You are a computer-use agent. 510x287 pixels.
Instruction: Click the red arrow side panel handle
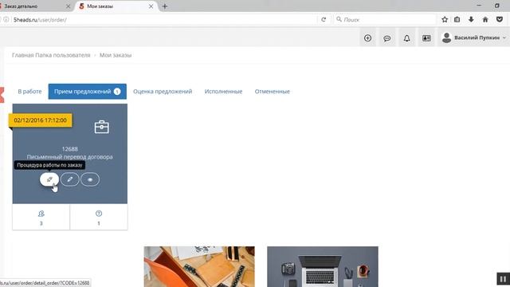[x=2, y=95]
